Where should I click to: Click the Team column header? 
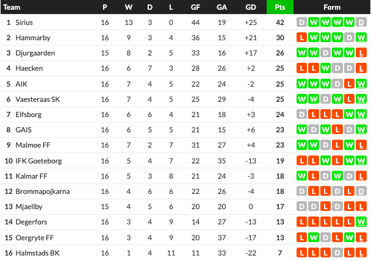[12, 7]
